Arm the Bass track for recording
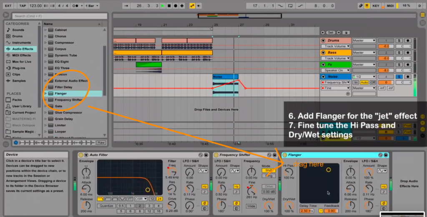This screenshot has height=217, width=427. 408,52
